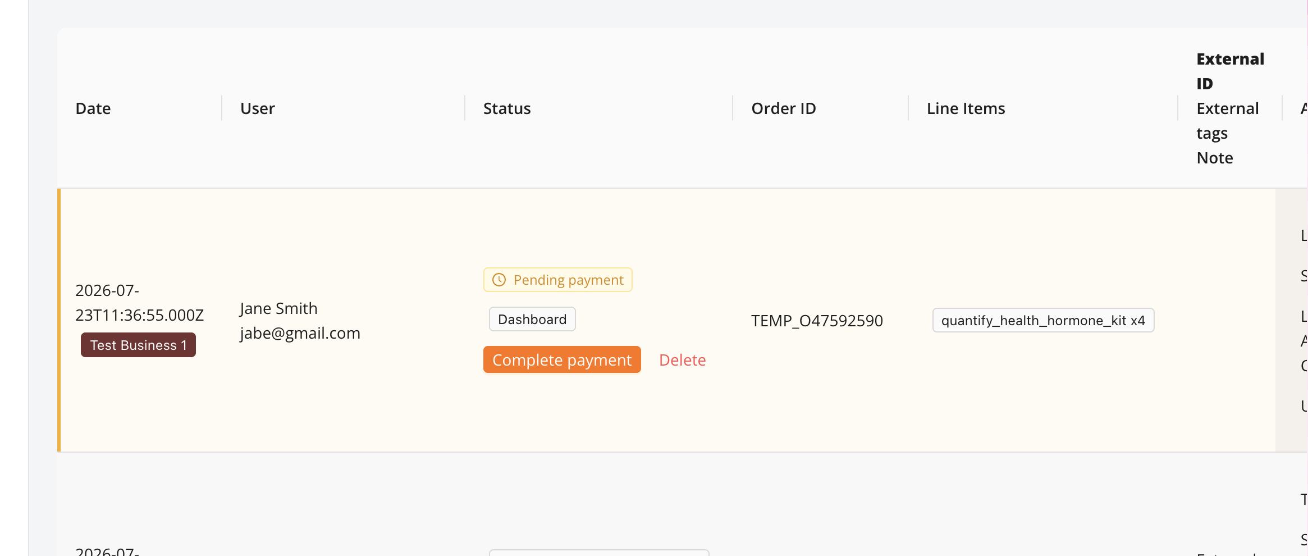Delete the Jane Smith order

(x=682, y=360)
